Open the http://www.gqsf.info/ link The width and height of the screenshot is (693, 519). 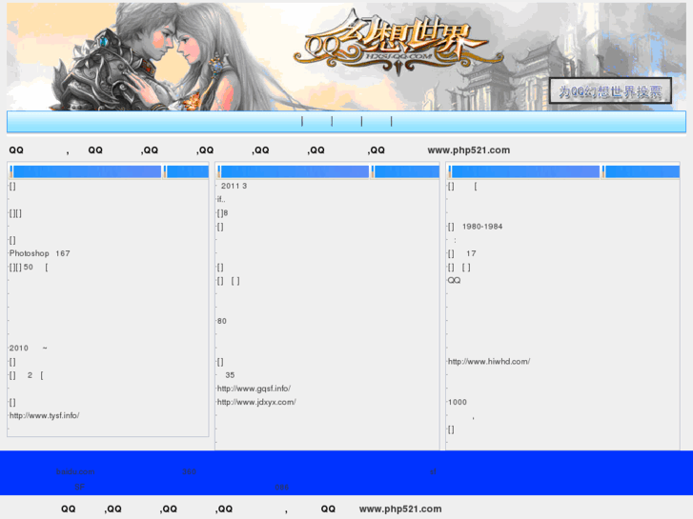pyautogui.click(x=254, y=389)
